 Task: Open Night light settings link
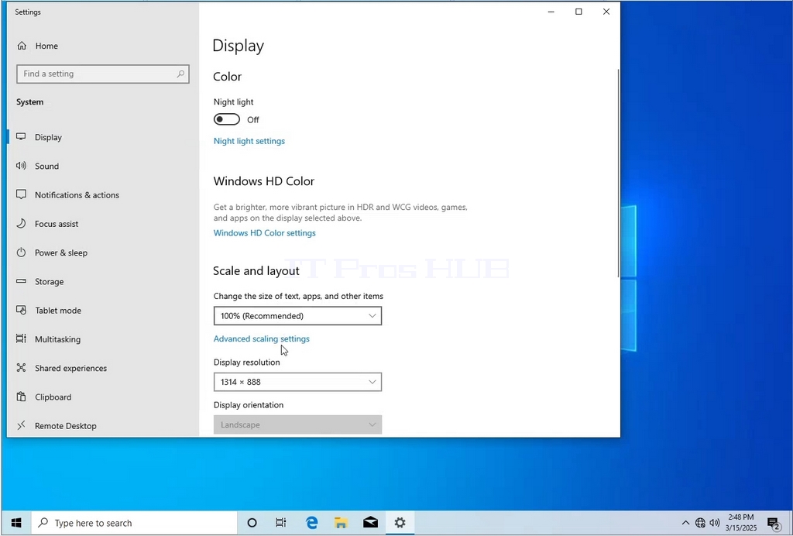(x=249, y=141)
